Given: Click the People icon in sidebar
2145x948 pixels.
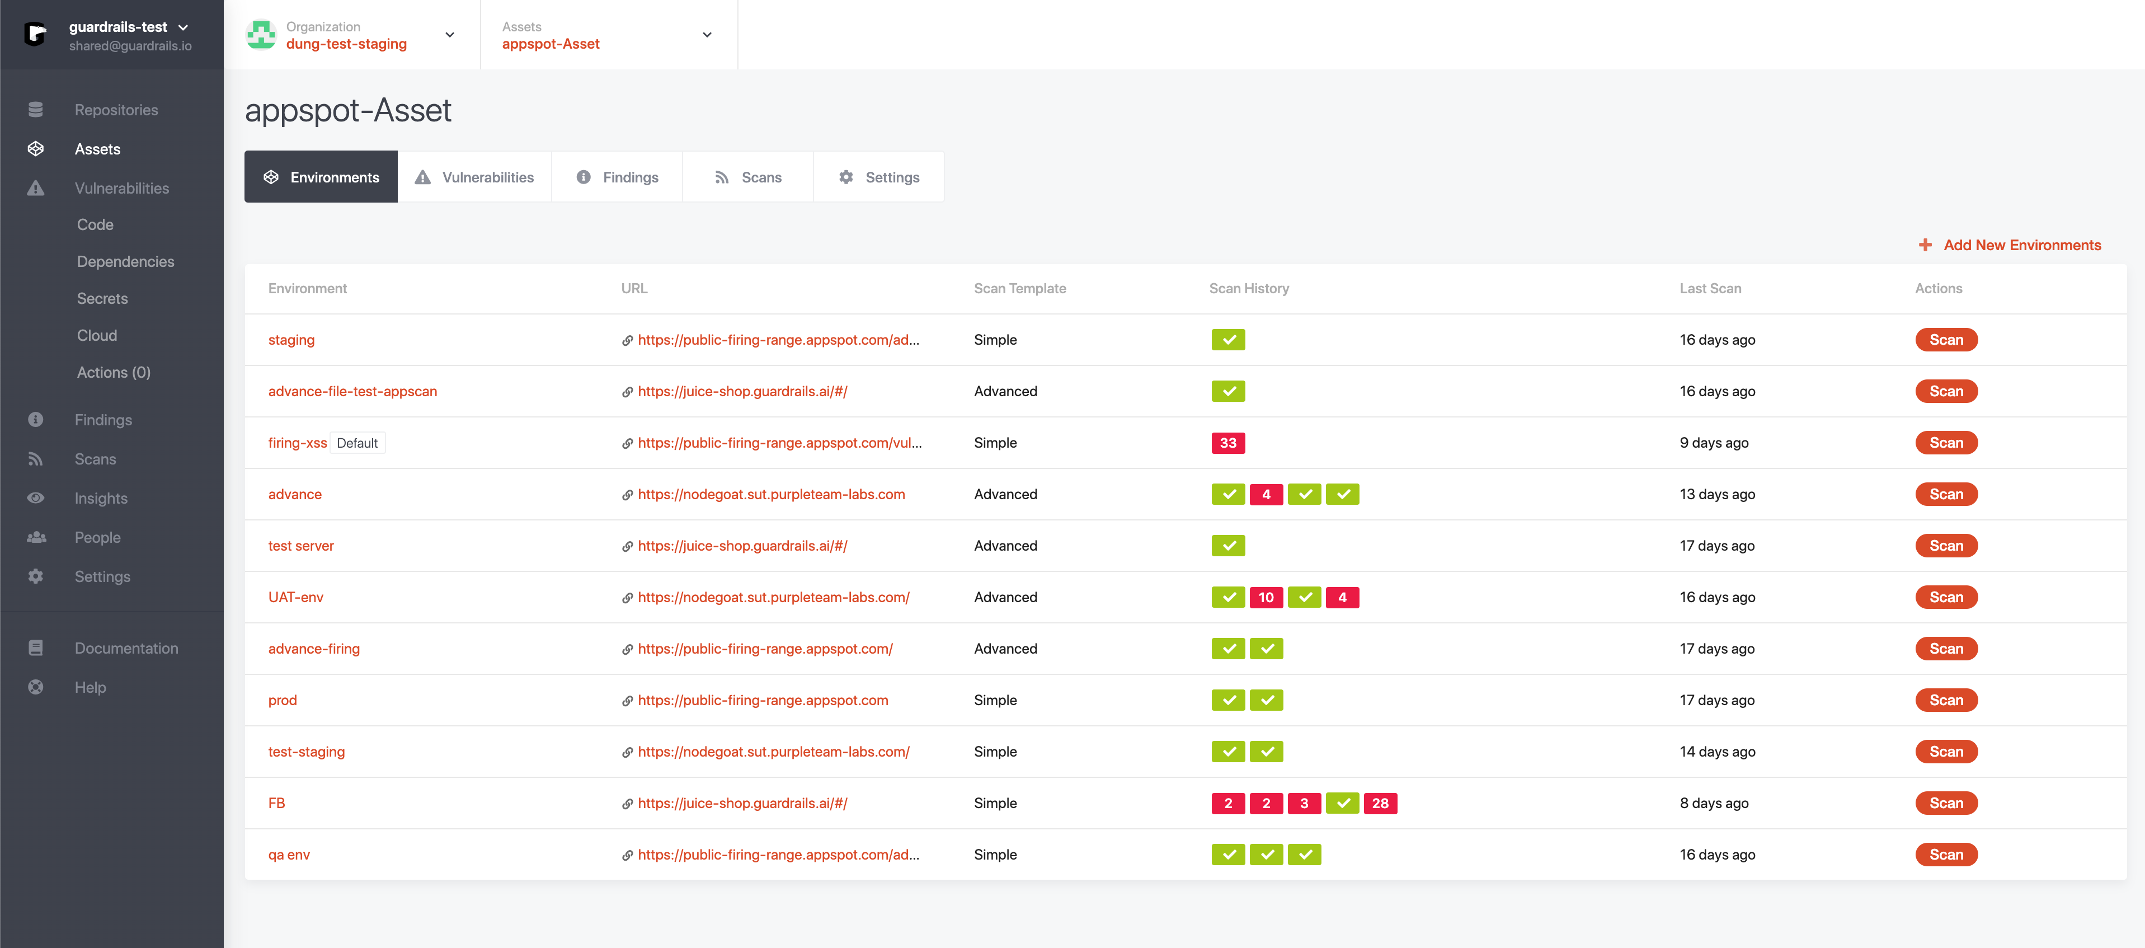Looking at the screenshot, I should coord(37,536).
